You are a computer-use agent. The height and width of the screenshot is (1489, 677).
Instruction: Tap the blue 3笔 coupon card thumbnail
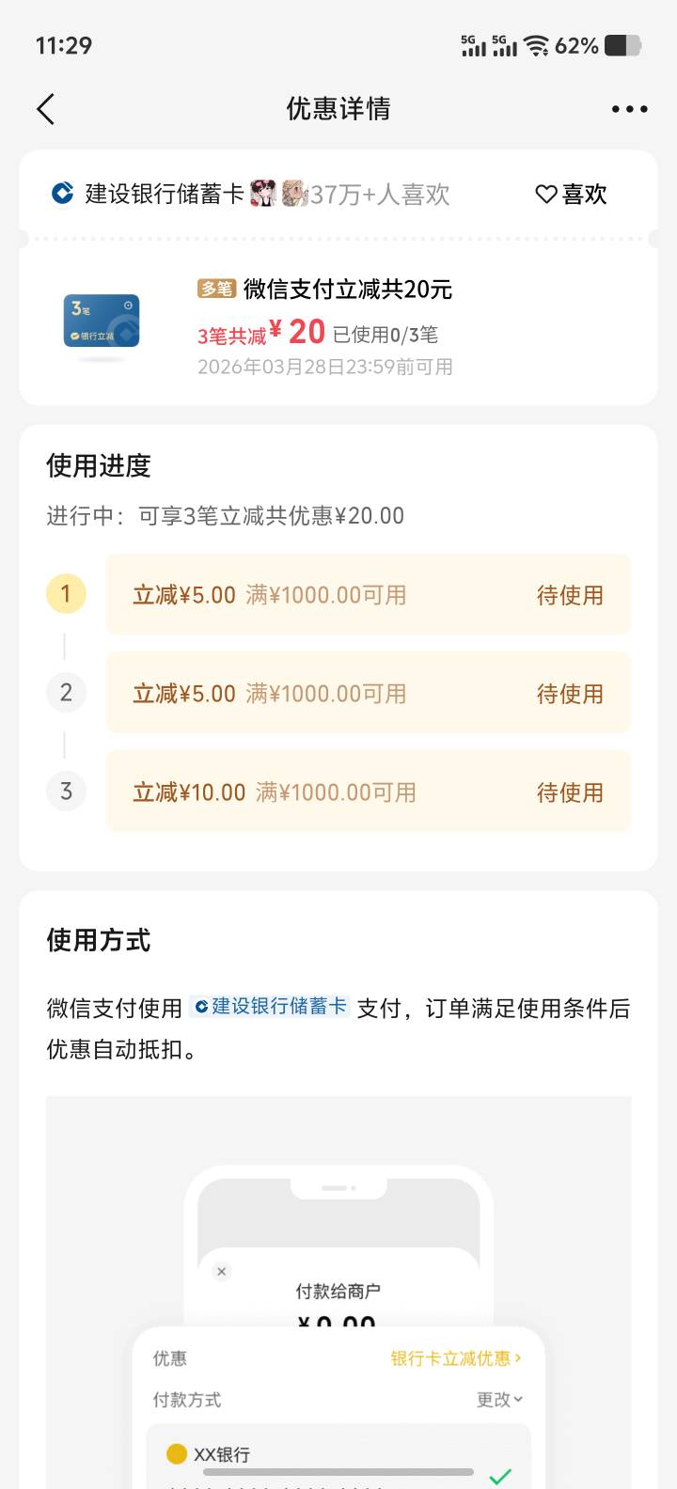102,321
